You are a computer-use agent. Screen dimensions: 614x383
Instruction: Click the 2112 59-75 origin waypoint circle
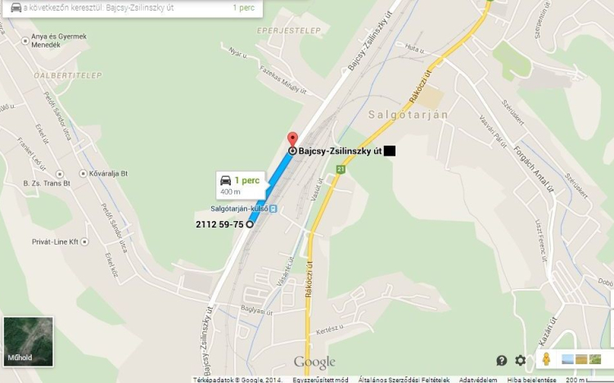[250, 224]
